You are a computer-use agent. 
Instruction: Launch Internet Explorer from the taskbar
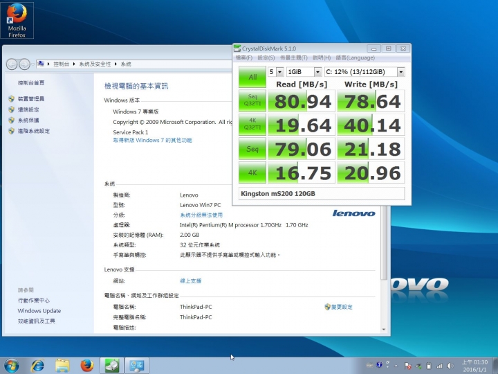[37, 366]
